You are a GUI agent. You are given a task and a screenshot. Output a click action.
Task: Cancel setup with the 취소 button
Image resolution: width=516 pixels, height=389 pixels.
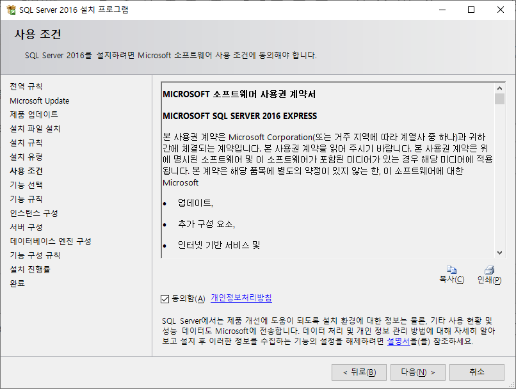[x=477, y=372]
